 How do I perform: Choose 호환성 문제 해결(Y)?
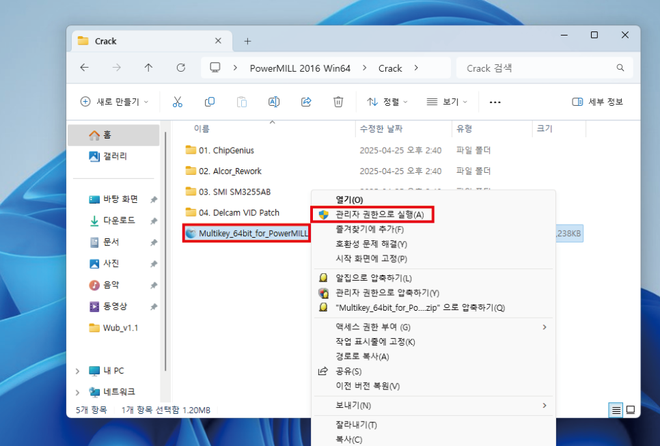433,244
